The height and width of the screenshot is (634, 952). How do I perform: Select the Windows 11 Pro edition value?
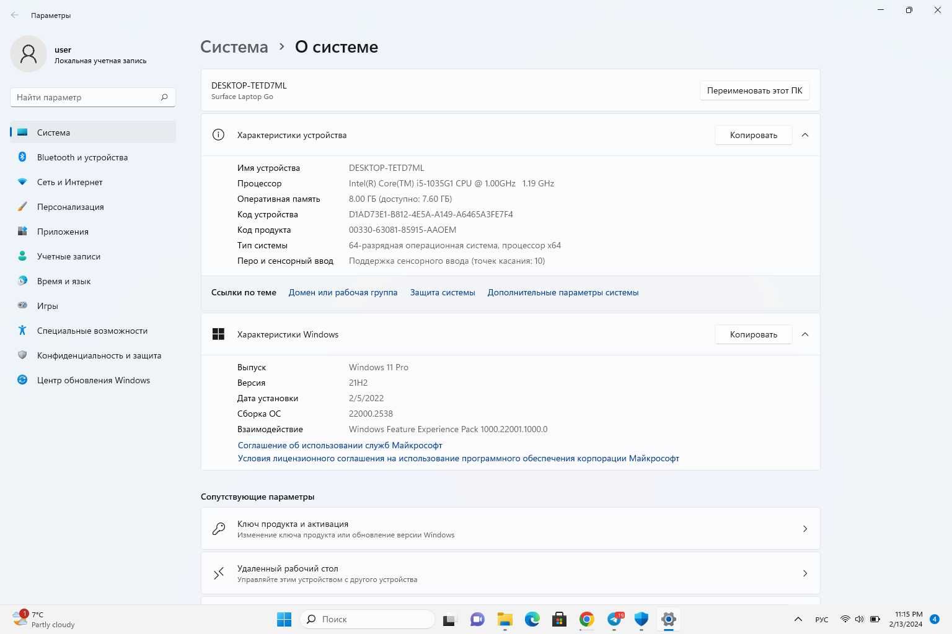coord(378,367)
